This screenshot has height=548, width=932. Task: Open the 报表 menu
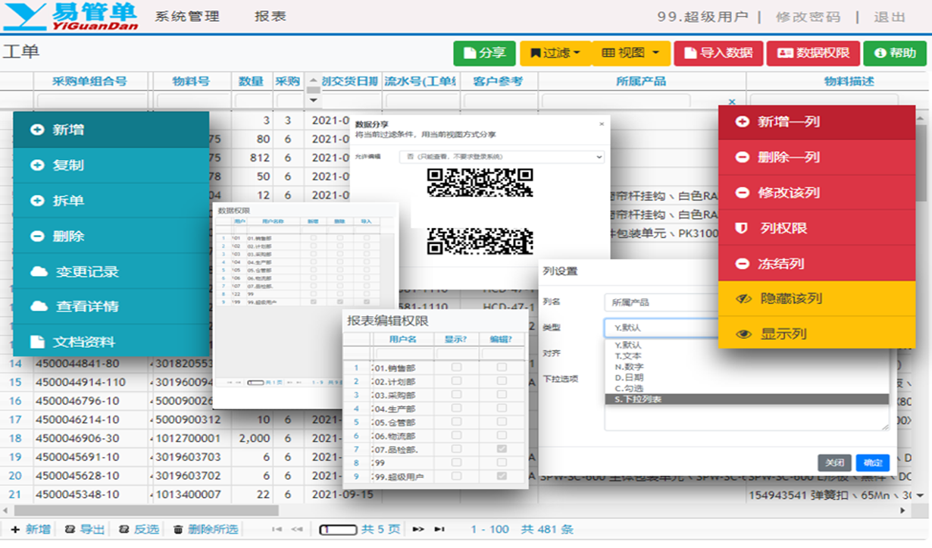tap(271, 17)
